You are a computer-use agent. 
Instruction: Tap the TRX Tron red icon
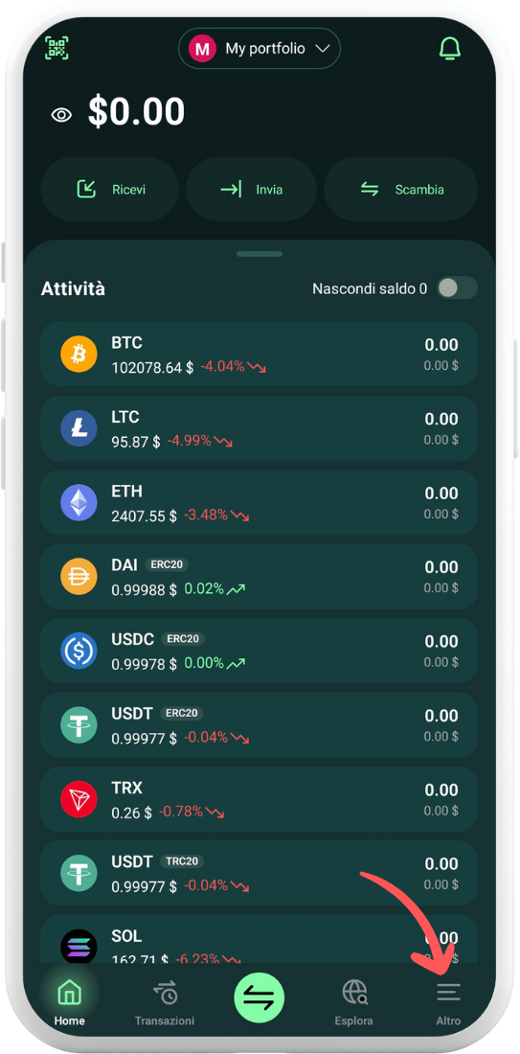(79, 798)
